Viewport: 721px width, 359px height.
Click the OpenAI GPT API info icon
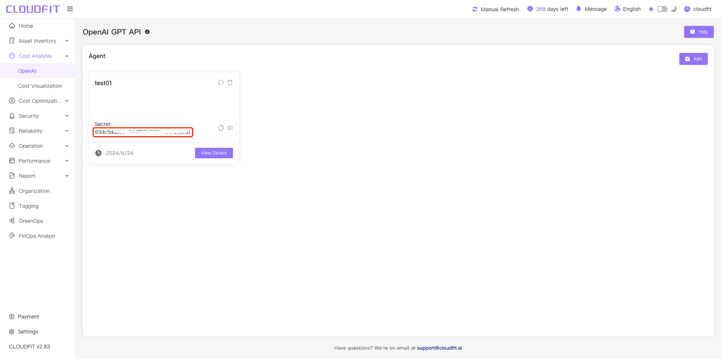[x=147, y=32]
